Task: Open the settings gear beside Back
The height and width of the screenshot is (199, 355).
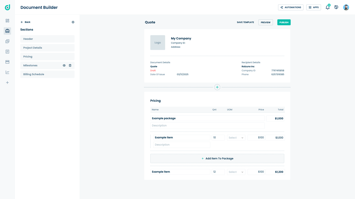Action: (x=73, y=22)
